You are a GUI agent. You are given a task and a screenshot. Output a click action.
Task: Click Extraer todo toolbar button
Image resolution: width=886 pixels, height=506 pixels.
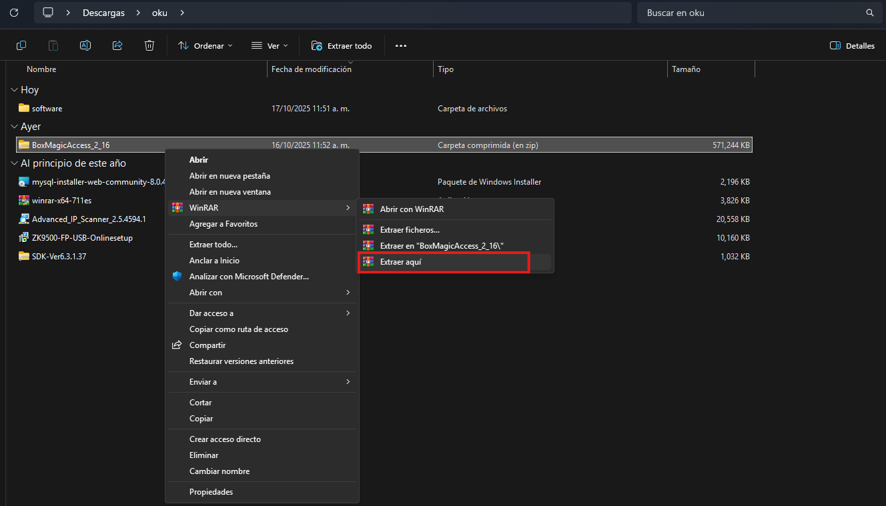coord(342,45)
